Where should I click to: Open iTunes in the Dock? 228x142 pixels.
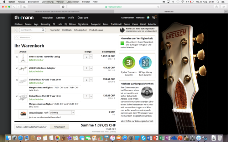tap(113, 138)
